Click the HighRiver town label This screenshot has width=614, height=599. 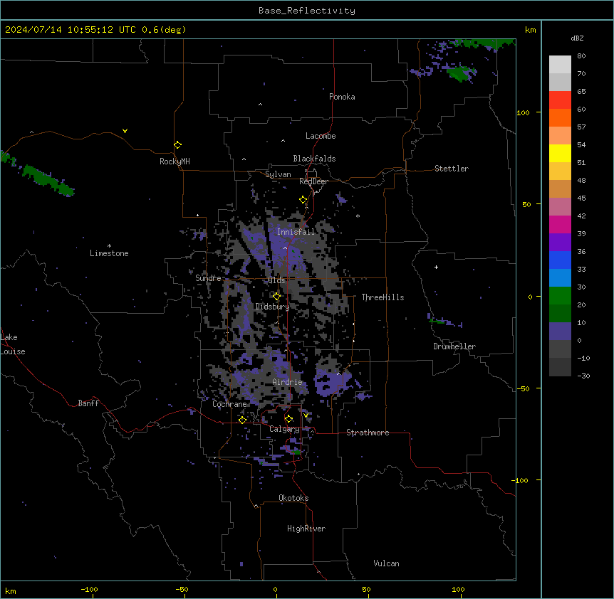click(306, 529)
